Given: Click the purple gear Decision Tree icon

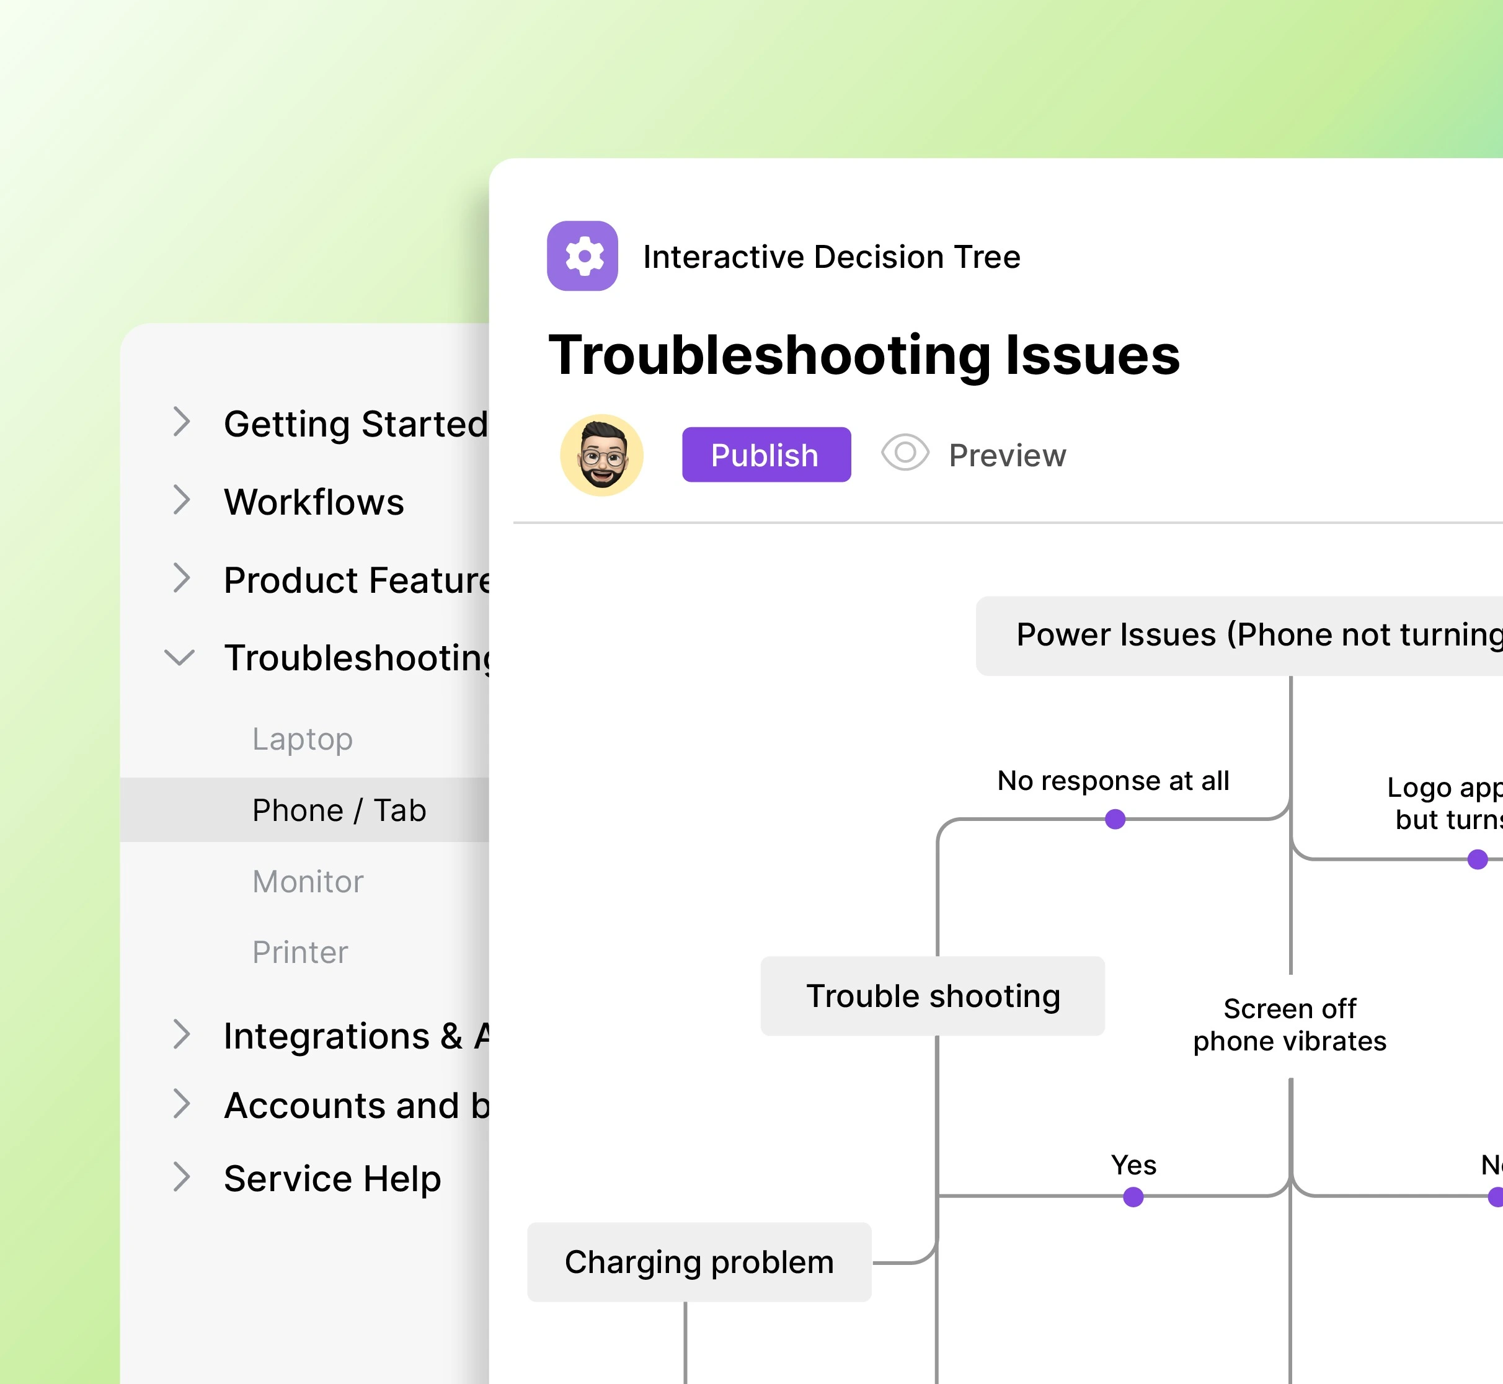Looking at the screenshot, I should (582, 256).
